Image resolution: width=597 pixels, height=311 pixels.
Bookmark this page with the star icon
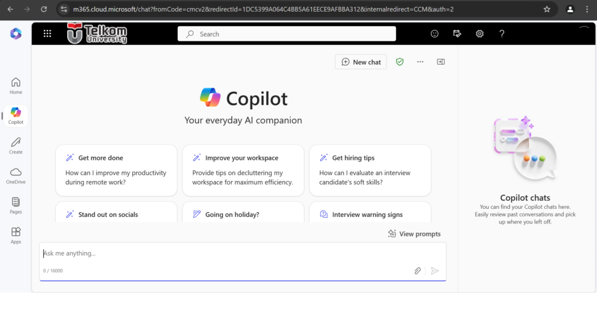coord(546,9)
